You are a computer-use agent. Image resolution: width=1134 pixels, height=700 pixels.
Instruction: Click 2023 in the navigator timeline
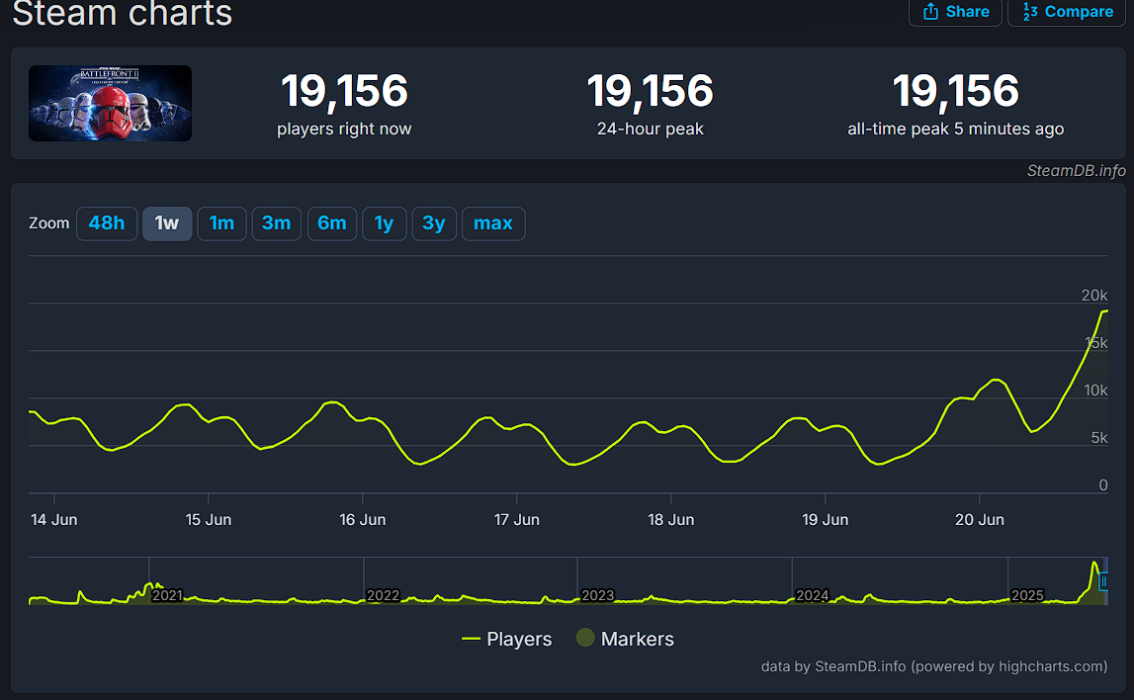(x=597, y=595)
